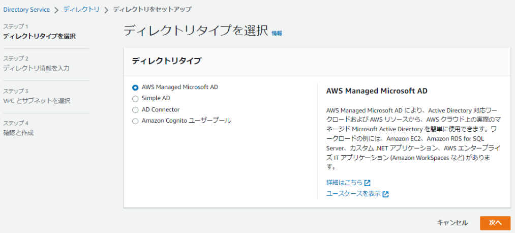Screen dimensions: 515x233
Task: Click the ステップ 1 label
Action: [x=16, y=26]
